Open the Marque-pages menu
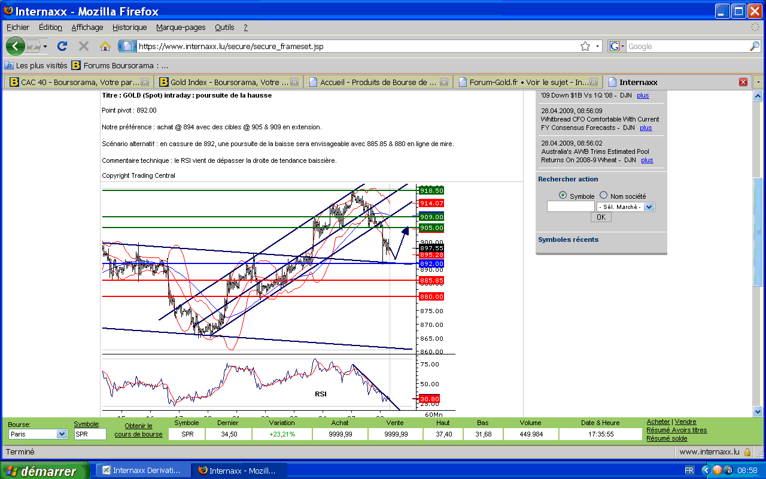 click(181, 27)
